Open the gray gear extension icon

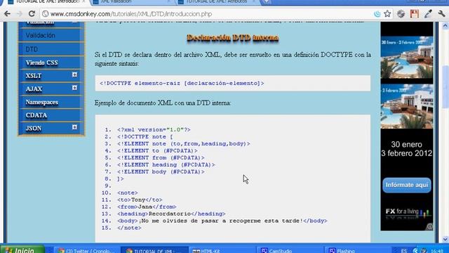pyautogui.click(x=401, y=14)
